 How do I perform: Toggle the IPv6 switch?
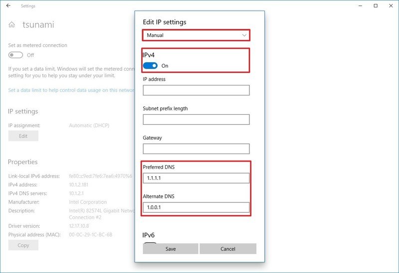[x=150, y=244]
